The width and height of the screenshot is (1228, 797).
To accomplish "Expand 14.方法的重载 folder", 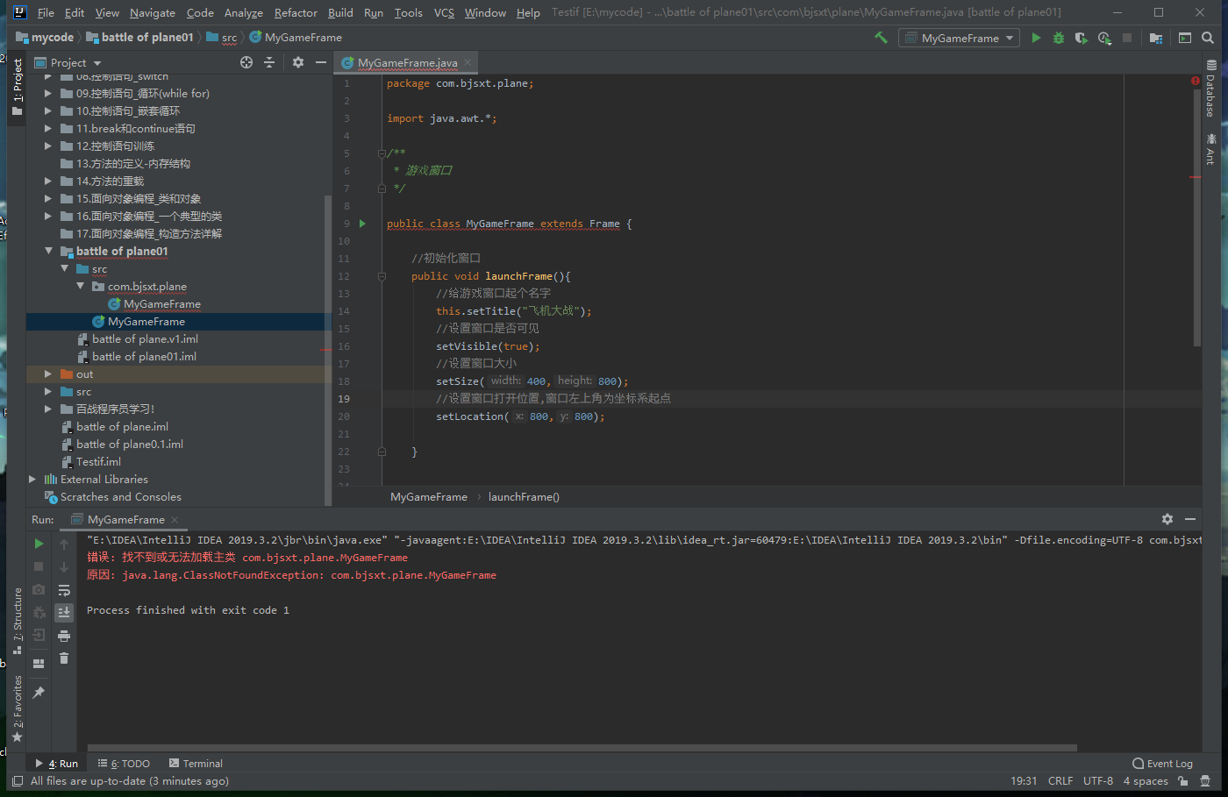I will [x=48, y=181].
